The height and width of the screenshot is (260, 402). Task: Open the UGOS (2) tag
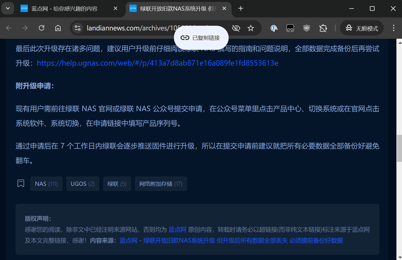pyautogui.click(x=83, y=184)
